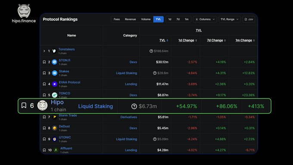
Task: Switch to the Revenue tab
Action: tap(130, 19)
